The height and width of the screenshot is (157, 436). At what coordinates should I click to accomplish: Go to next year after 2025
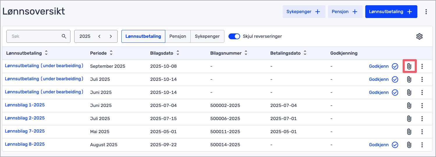point(111,36)
